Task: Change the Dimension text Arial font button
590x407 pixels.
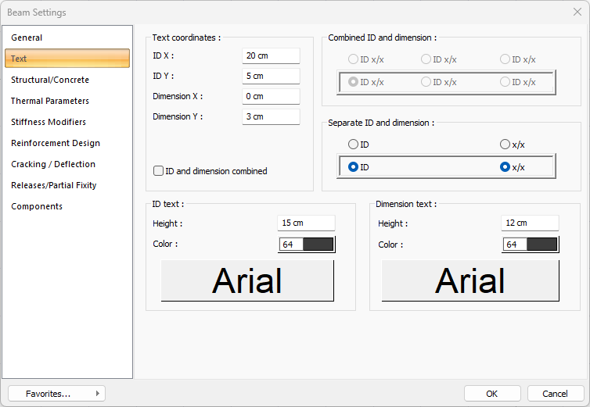Action: point(470,280)
